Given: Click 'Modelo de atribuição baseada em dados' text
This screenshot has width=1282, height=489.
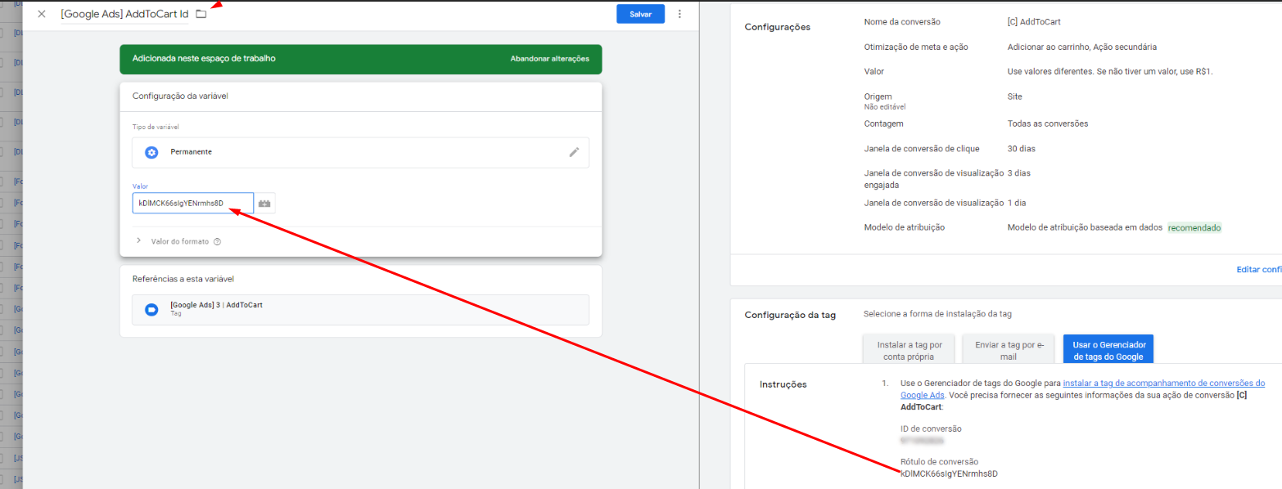Looking at the screenshot, I should pos(1085,227).
